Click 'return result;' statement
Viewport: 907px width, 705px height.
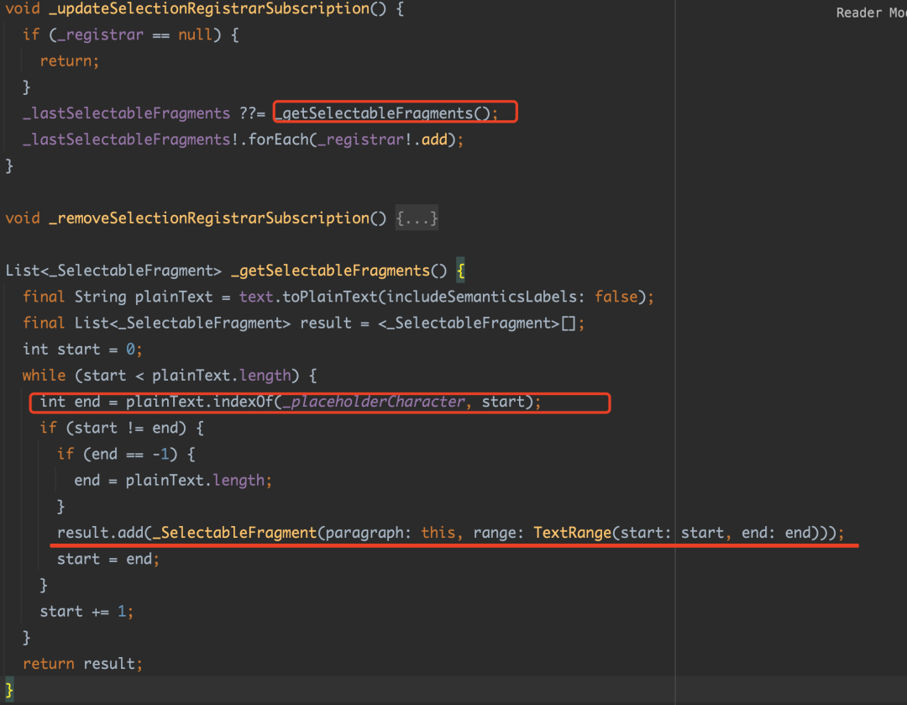tap(82, 664)
